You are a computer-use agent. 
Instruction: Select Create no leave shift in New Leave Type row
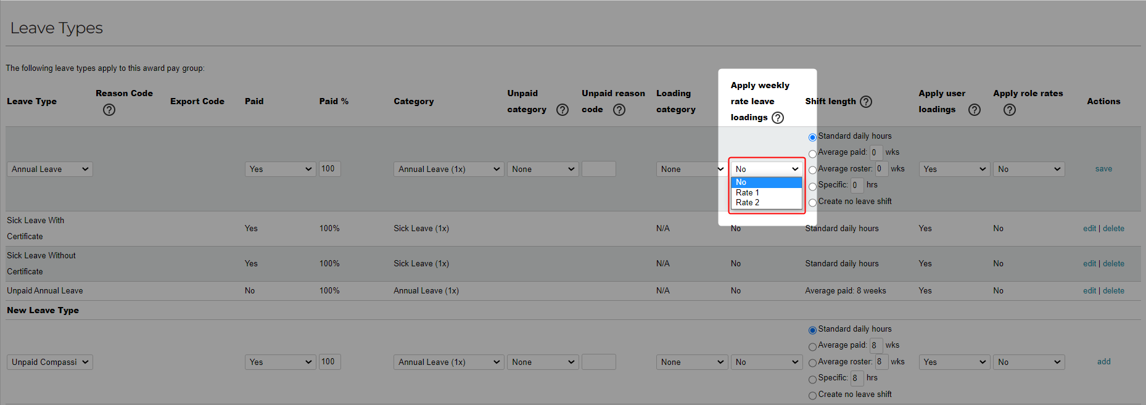coord(812,396)
